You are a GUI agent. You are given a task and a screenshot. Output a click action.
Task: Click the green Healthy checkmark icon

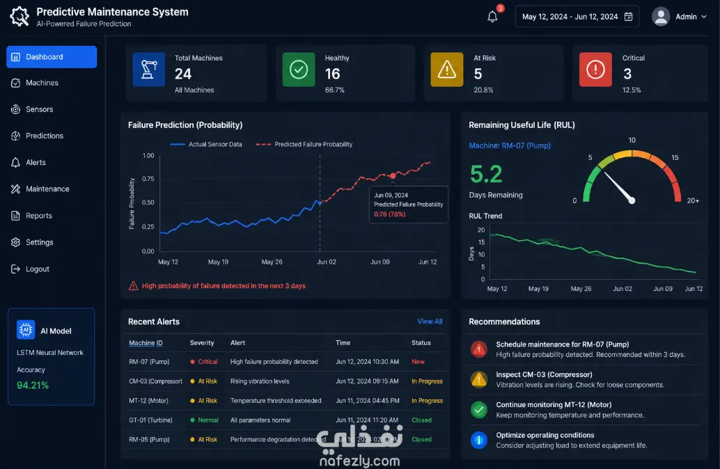(299, 70)
